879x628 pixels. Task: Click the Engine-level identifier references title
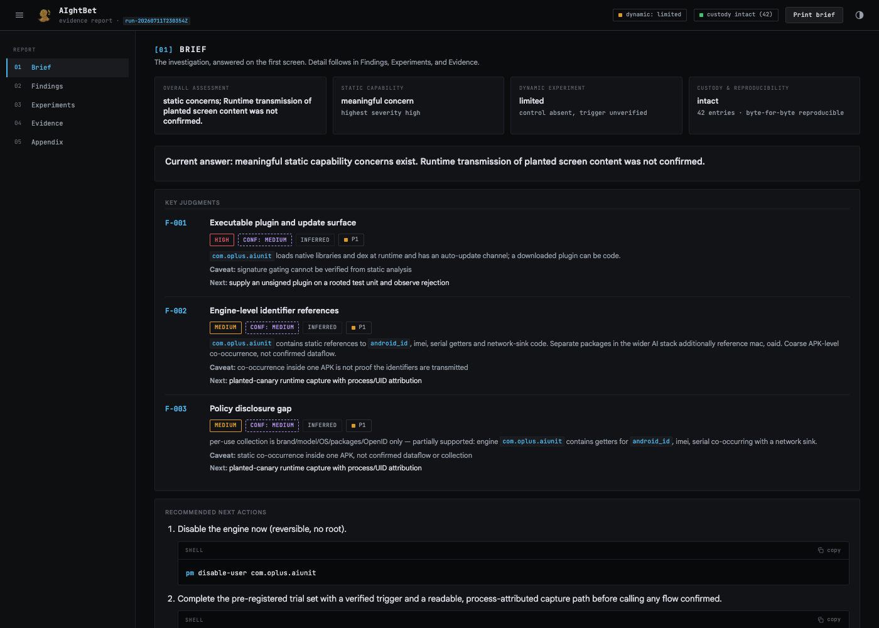274,311
